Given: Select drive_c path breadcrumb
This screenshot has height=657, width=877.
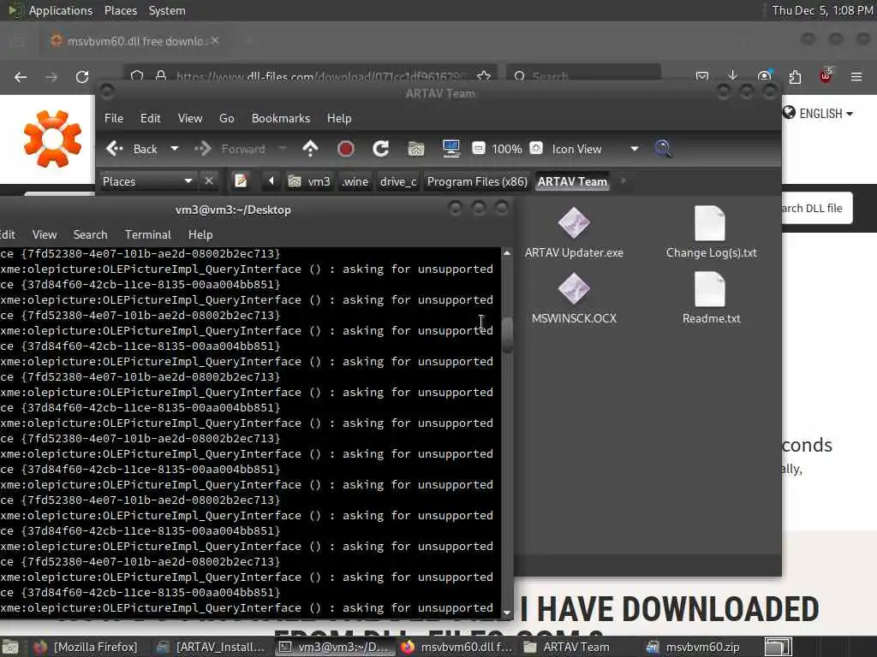Looking at the screenshot, I should pos(398,181).
